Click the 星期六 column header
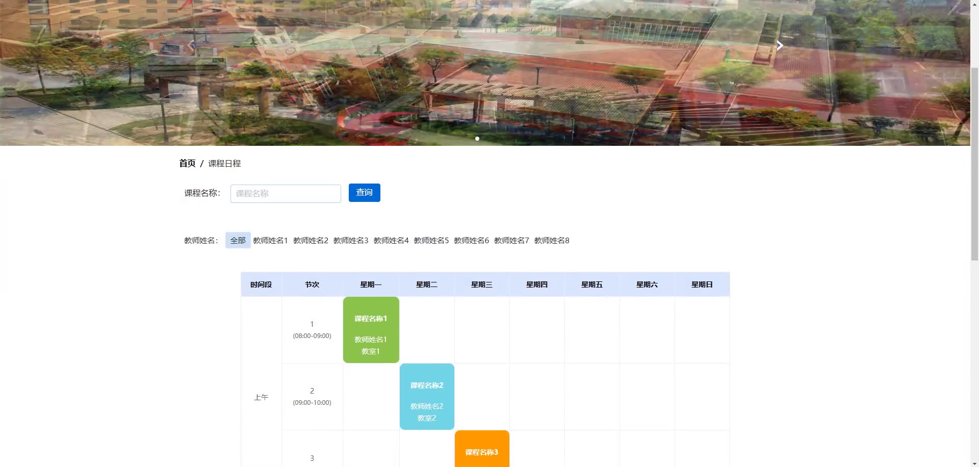Screen dimensions: 979x467 (x=647, y=284)
